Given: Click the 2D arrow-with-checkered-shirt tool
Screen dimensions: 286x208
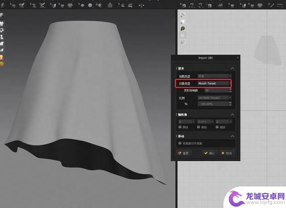Looking at the screenshot, I should pos(251,5).
